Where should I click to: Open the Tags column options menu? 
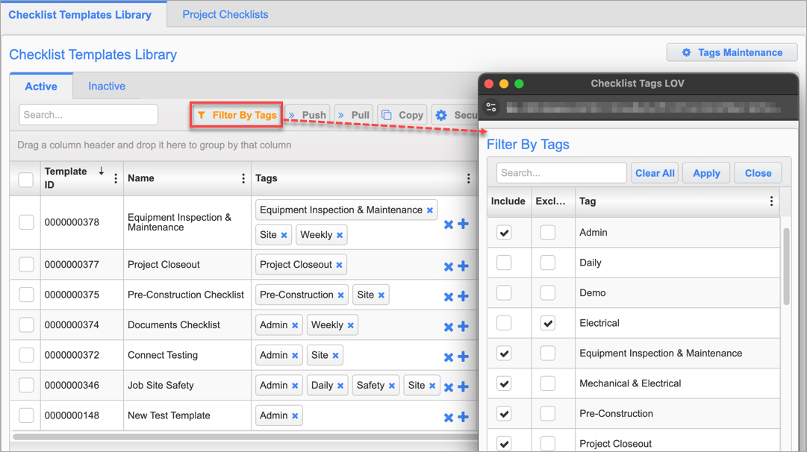(x=468, y=178)
